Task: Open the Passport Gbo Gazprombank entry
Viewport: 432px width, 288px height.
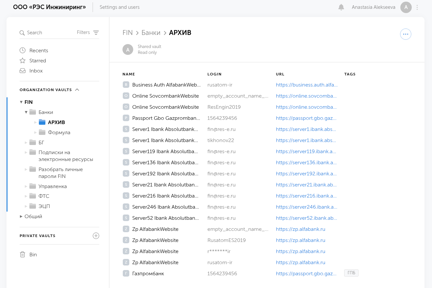Action: point(166,118)
